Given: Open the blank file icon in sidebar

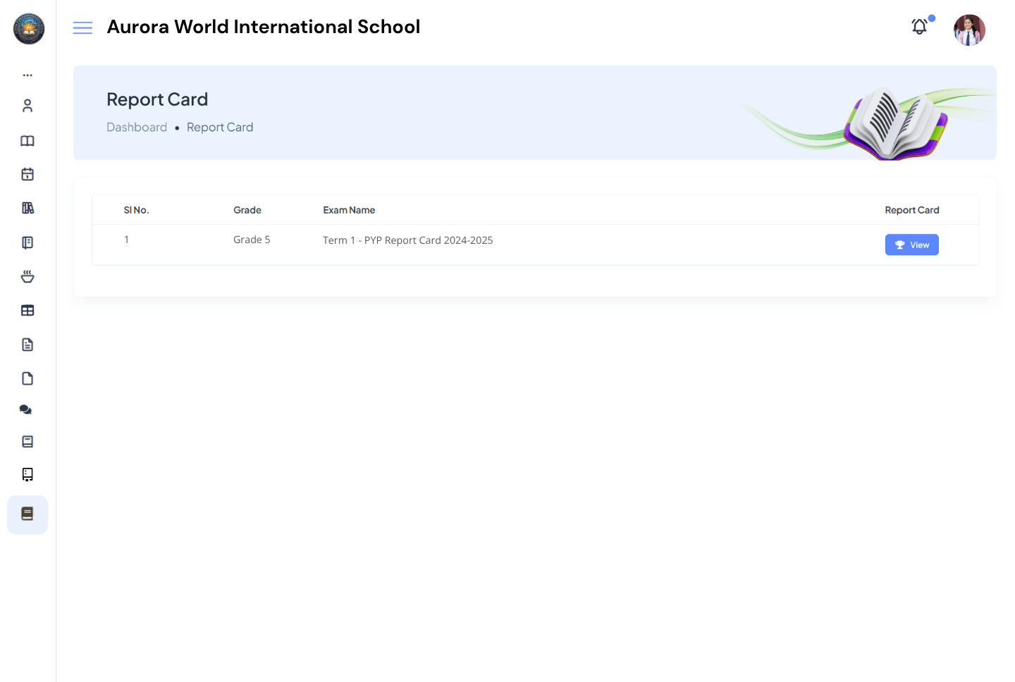Looking at the screenshot, I should [x=27, y=378].
